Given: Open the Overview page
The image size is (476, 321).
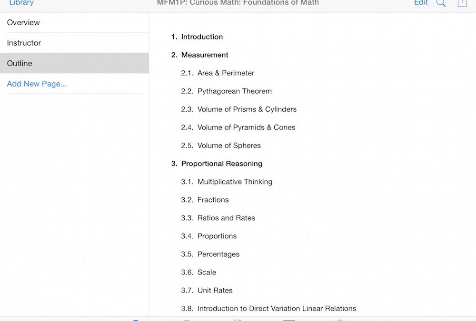Looking at the screenshot, I should tap(23, 22).
